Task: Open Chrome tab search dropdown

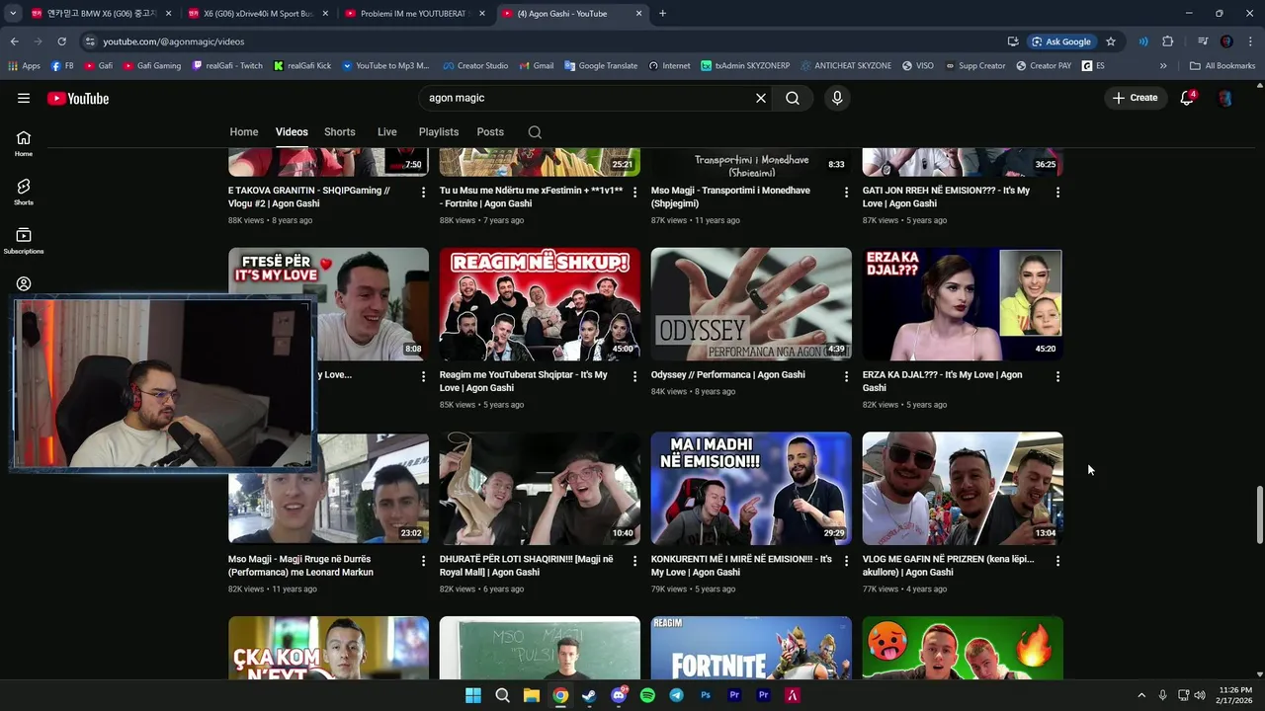Action: 13,13
